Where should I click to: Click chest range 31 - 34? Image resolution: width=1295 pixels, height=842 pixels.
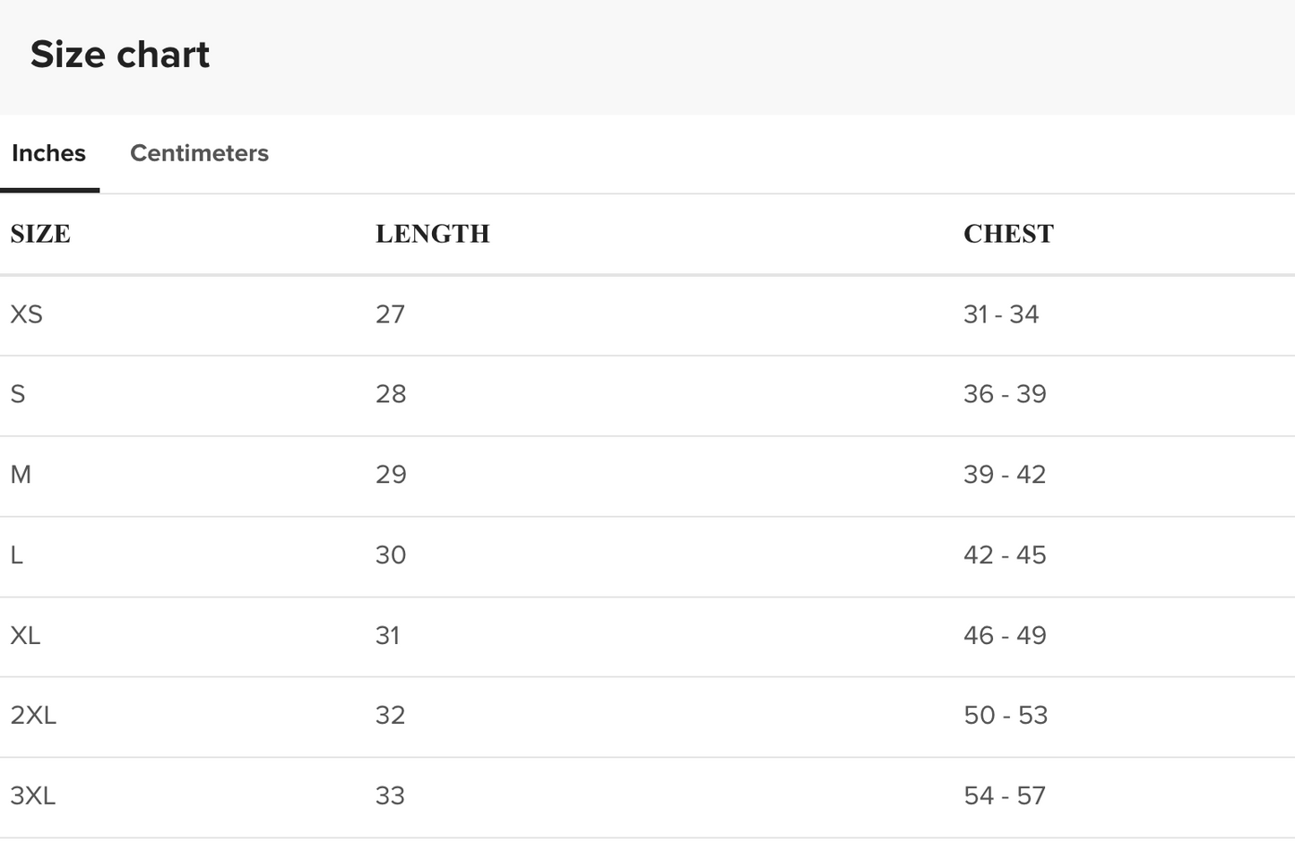click(x=1001, y=314)
